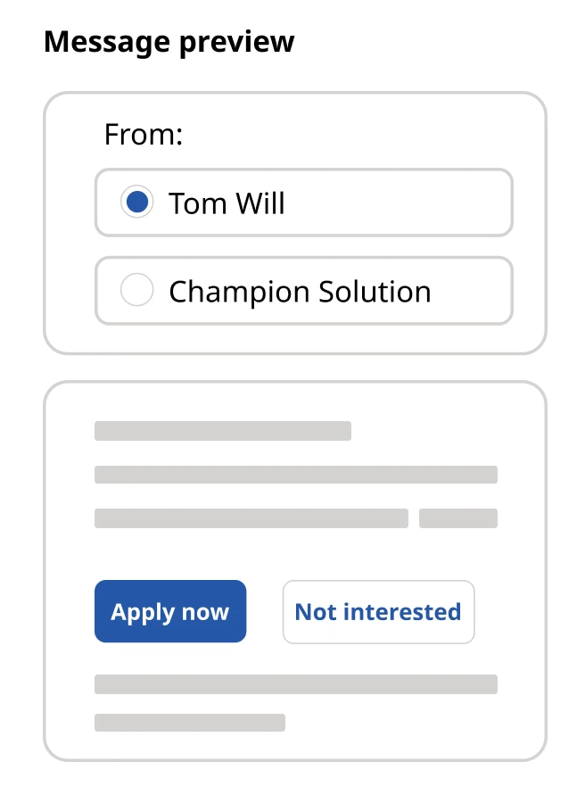Screen dimensions: 585x803
Task: Click the long segment of third placeholder line
Action: point(251,518)
